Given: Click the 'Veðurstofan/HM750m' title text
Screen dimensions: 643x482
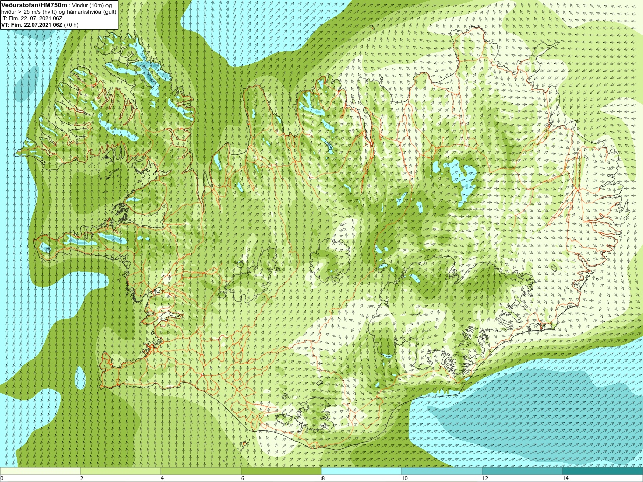Looking at the screenshot, I should pos(34,5).
